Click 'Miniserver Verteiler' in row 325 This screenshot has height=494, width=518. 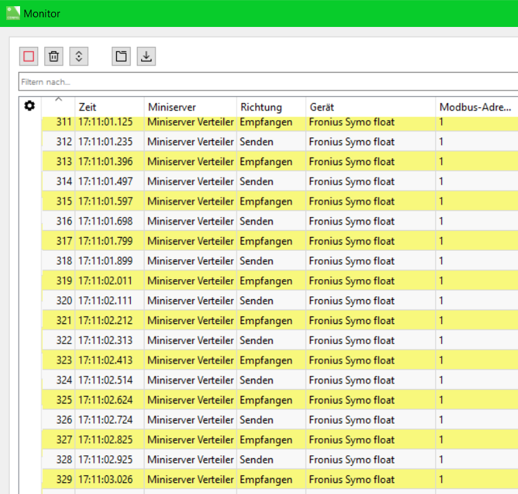click(x=190, y=400)
